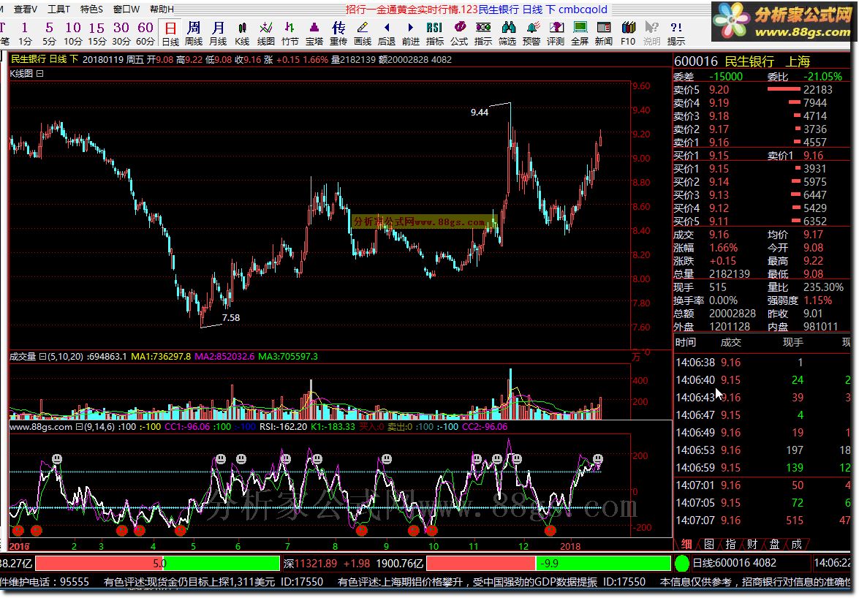The image size is (859, 598).
Task: Click the 卖价5 9.20 quote row
Action: tap(761, 90)
